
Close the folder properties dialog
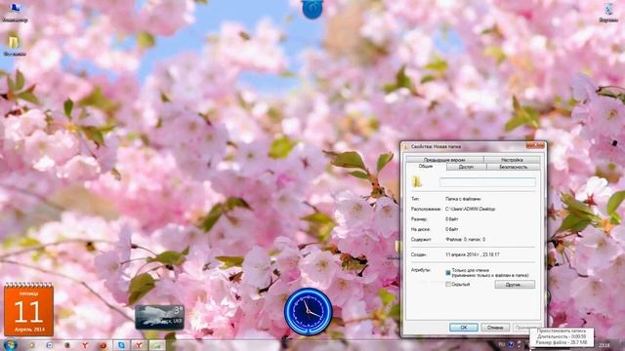click(535, 145)
